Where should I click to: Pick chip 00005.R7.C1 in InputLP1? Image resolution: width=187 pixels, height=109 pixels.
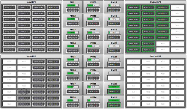click(x=9, y=44)
